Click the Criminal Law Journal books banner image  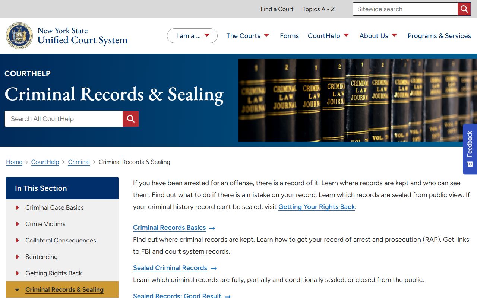coord(358,100)
